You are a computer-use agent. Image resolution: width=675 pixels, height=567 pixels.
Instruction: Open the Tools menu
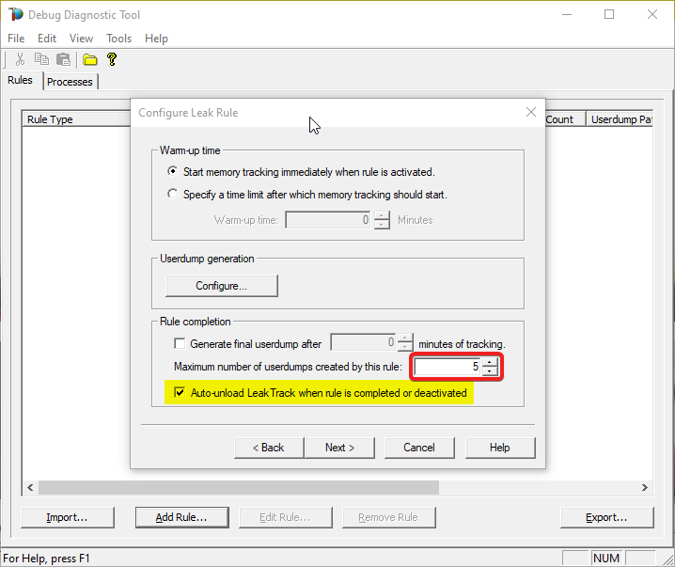tap(118, 39)
